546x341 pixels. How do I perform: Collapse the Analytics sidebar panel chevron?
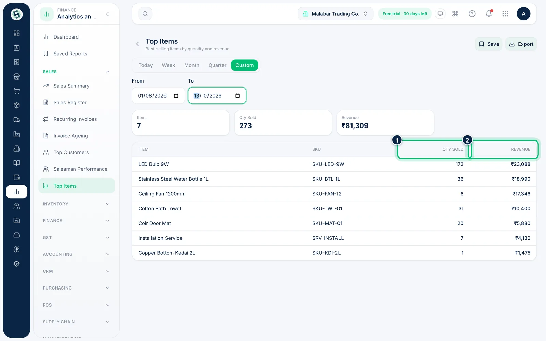tap(107, 14)
